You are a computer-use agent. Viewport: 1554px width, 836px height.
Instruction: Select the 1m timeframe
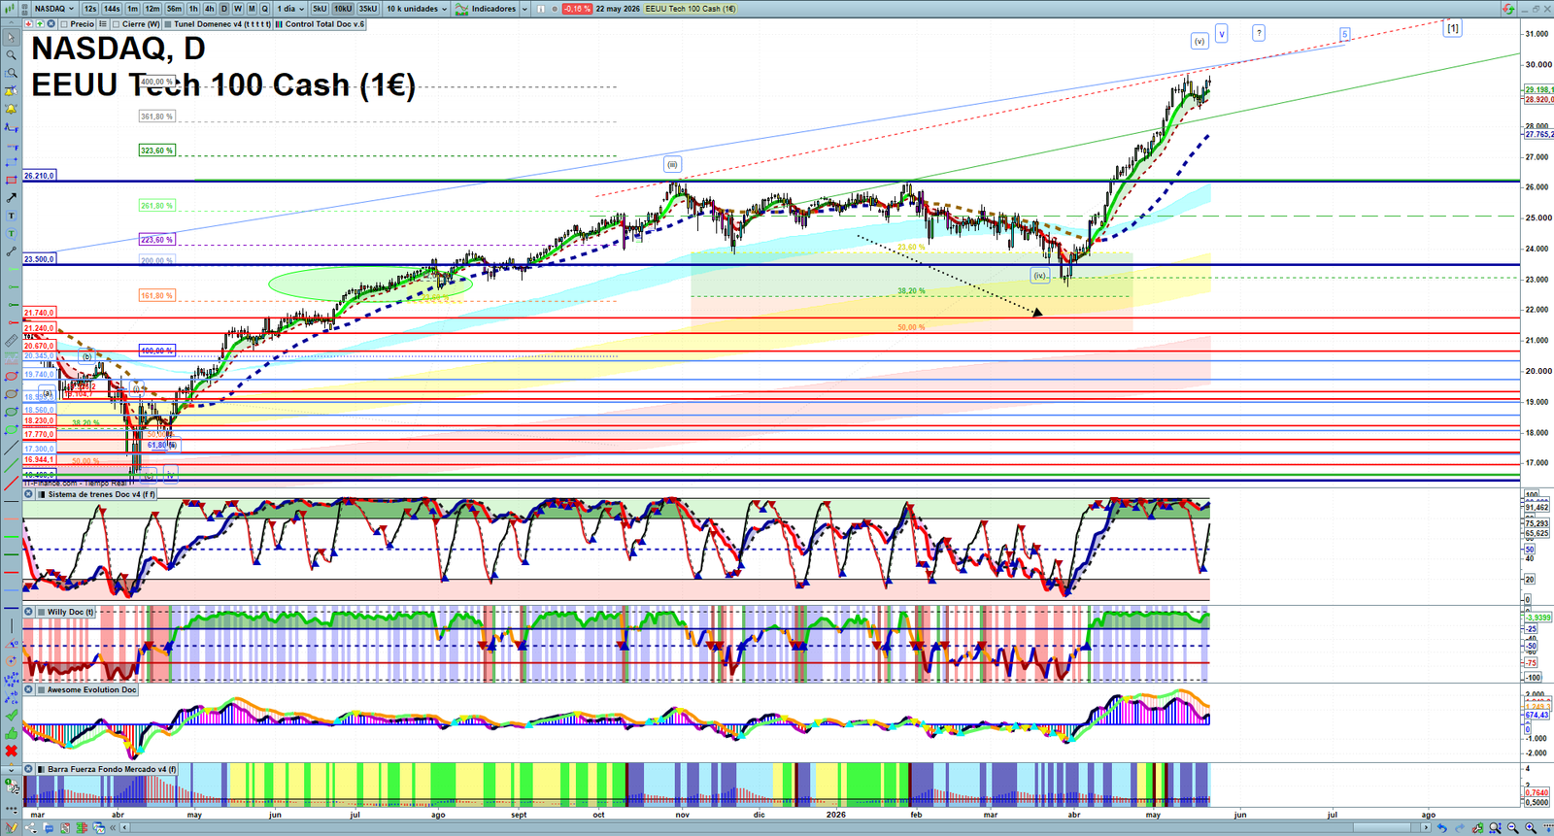pyautogui.click(x=132, y=9)
